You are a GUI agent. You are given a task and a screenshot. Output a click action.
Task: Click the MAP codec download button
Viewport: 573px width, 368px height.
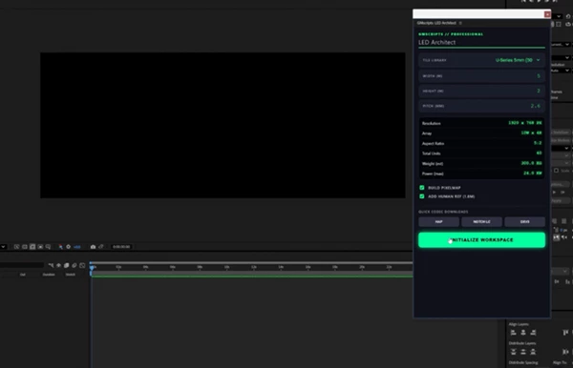pos(439,222)
